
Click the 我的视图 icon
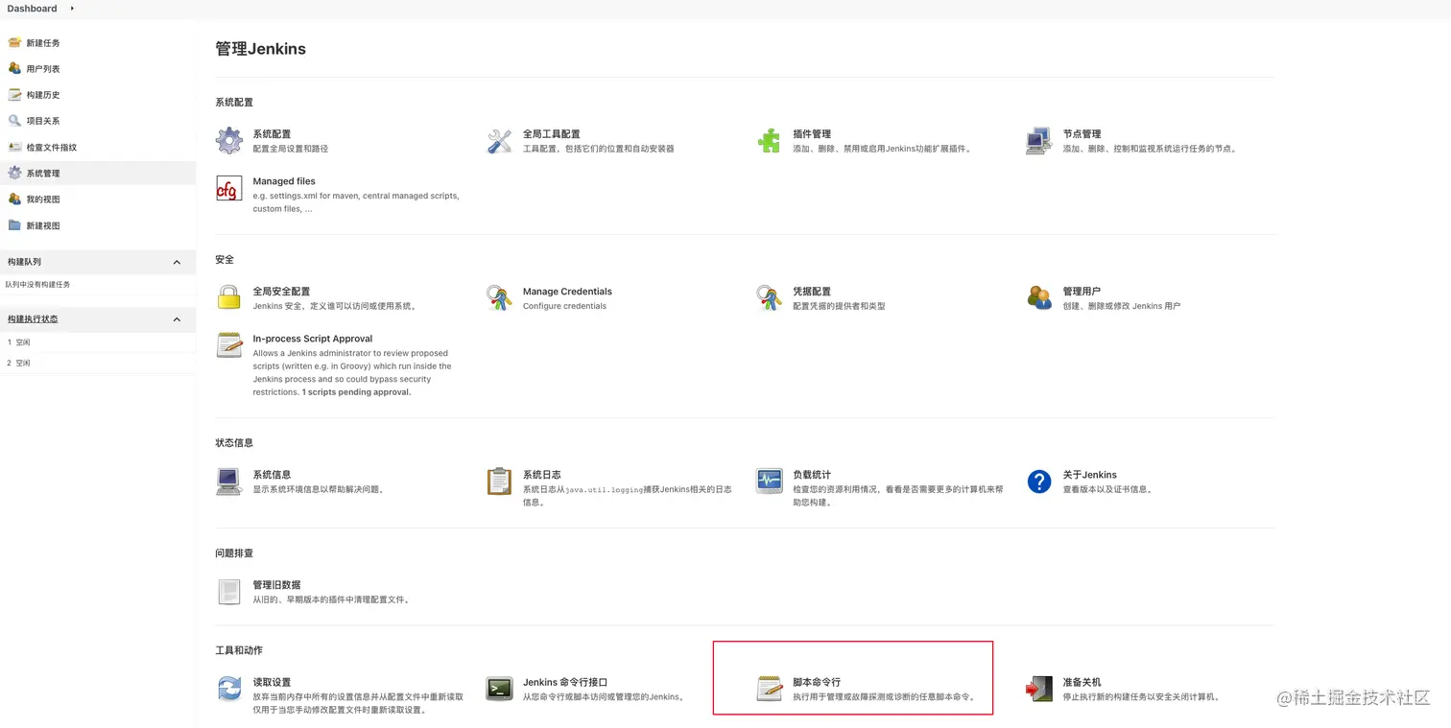14,199
